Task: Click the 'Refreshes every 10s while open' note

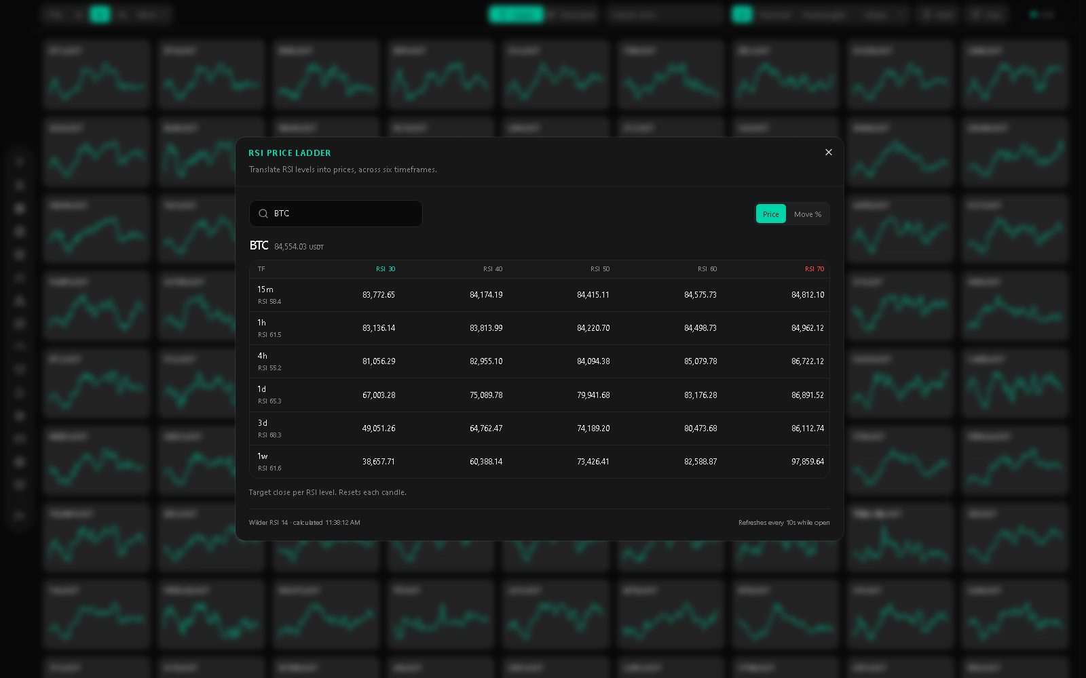Action: coord(784,523)
